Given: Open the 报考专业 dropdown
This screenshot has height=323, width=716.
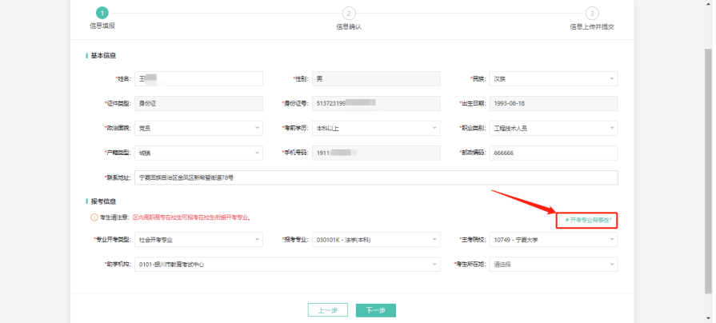Looking at the screenshot, I should coord(376,239).
